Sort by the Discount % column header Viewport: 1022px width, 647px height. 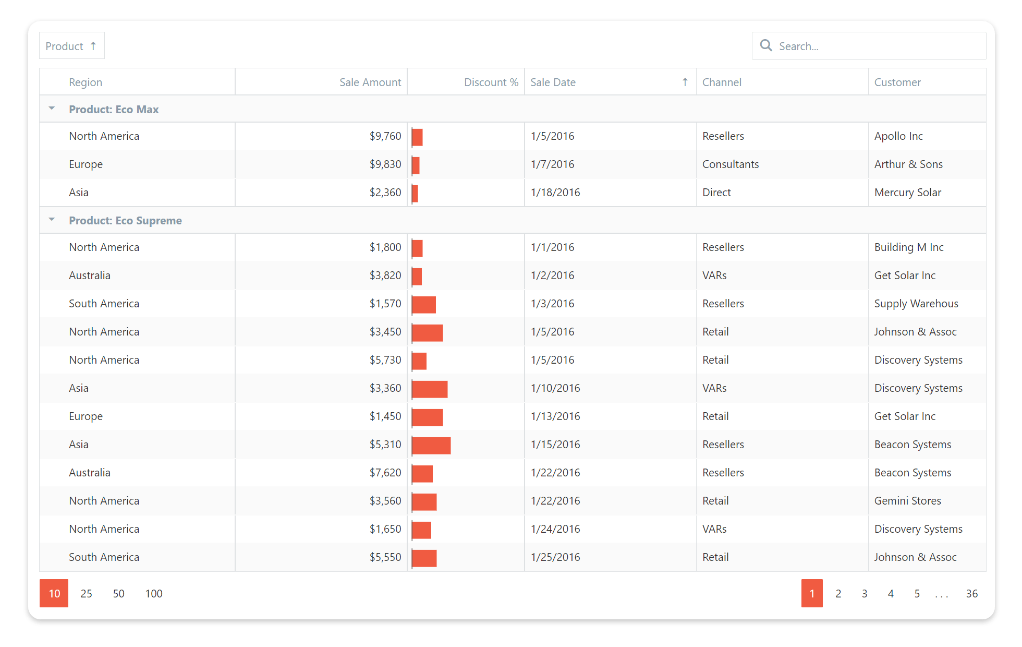point(466,82)
